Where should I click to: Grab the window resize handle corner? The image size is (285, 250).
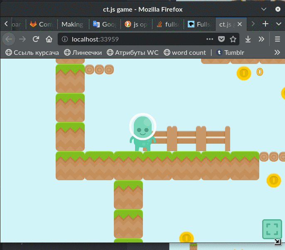click(x=278, y=242)
